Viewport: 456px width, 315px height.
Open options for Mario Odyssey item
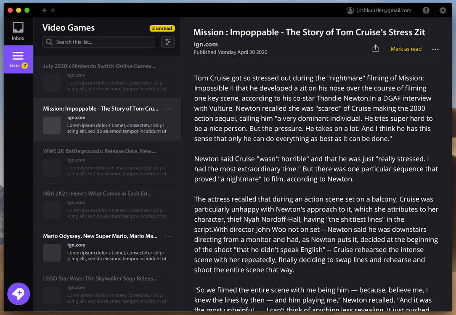(x=168, y=236)
